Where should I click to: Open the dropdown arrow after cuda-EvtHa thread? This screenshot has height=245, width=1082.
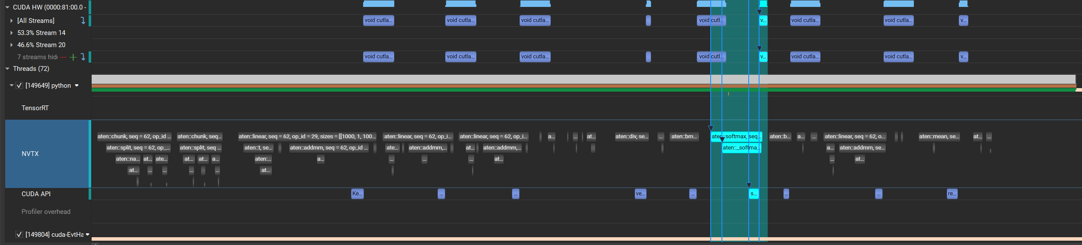click(x=87, y=235)
